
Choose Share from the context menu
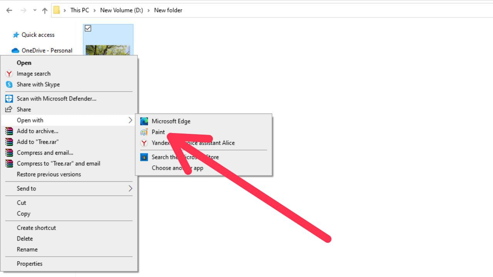pyautogui.click(x=69, y=109)
